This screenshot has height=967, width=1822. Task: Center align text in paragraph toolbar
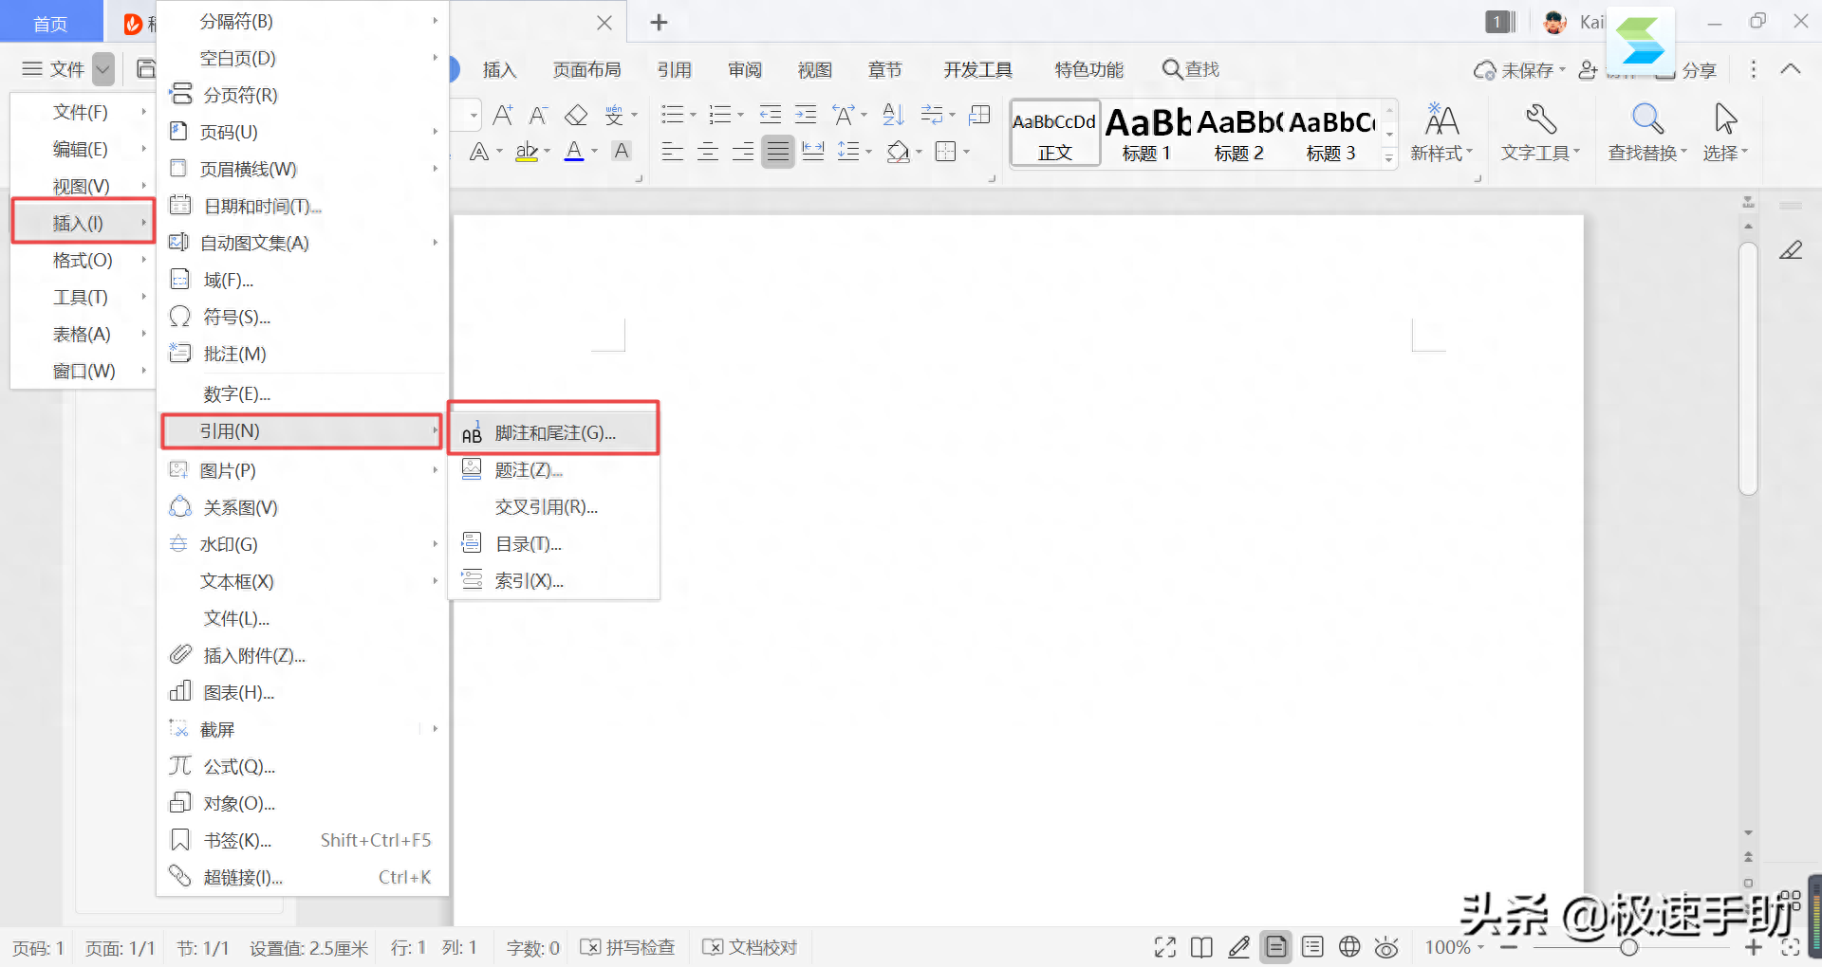(x=708, y=152)
